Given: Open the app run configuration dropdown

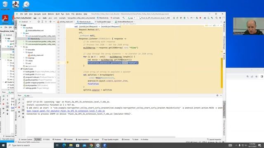Looking at the screenshot, I should (x=131, y=18).
